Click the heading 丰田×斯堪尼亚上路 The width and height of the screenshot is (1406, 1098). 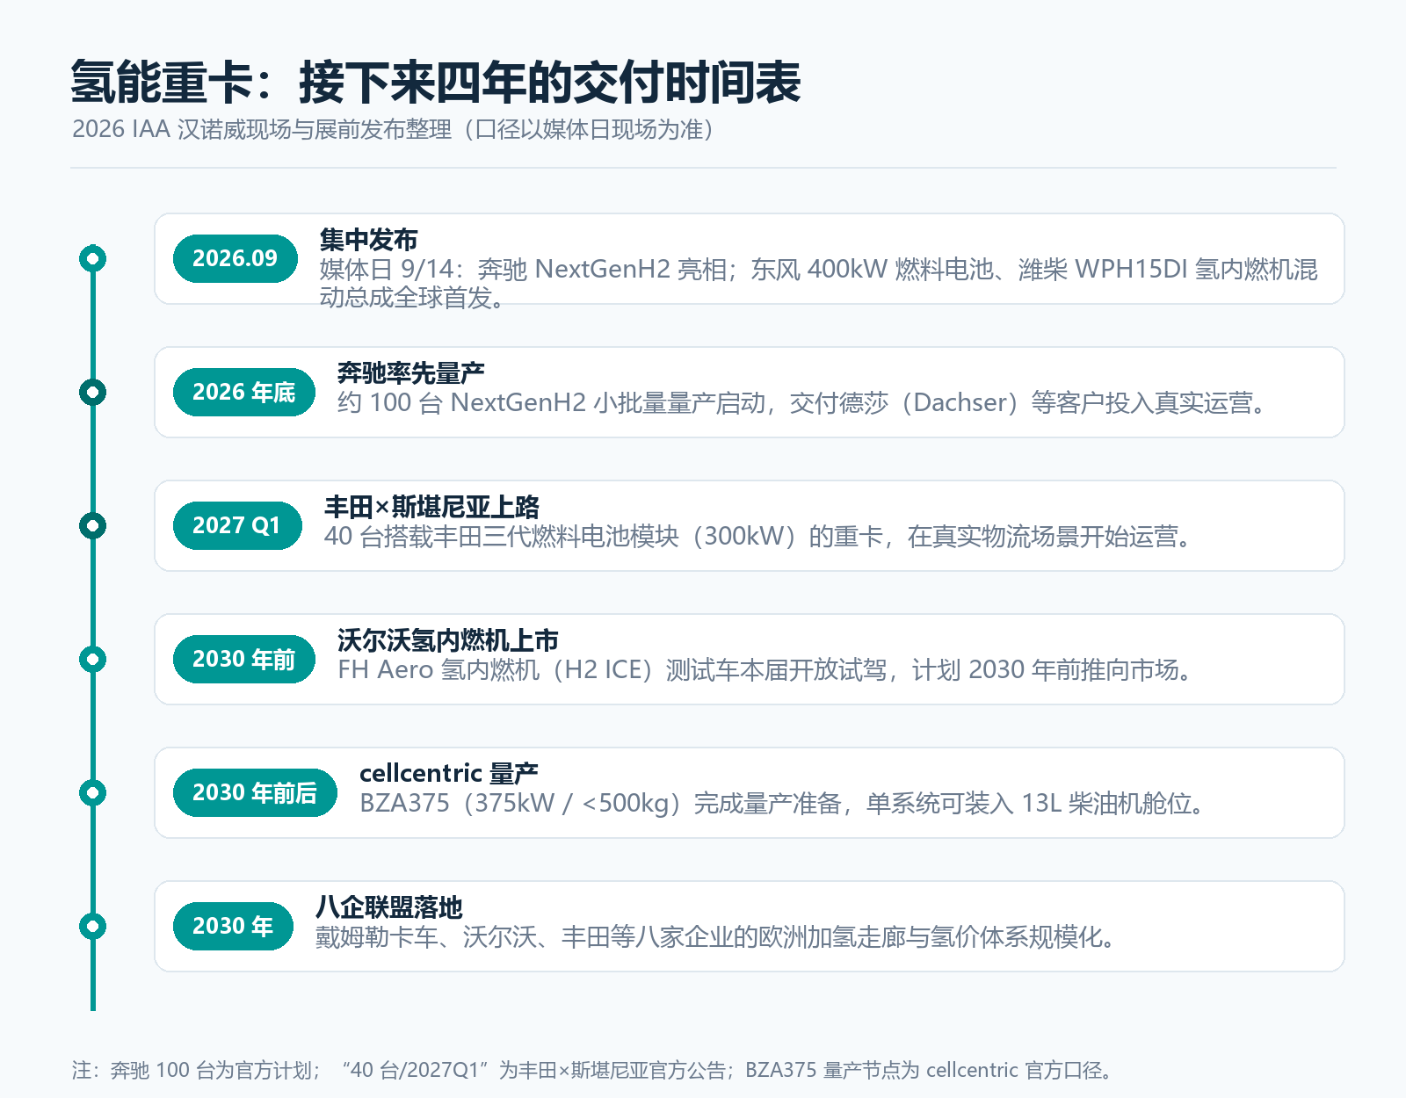tap(432, 506)
